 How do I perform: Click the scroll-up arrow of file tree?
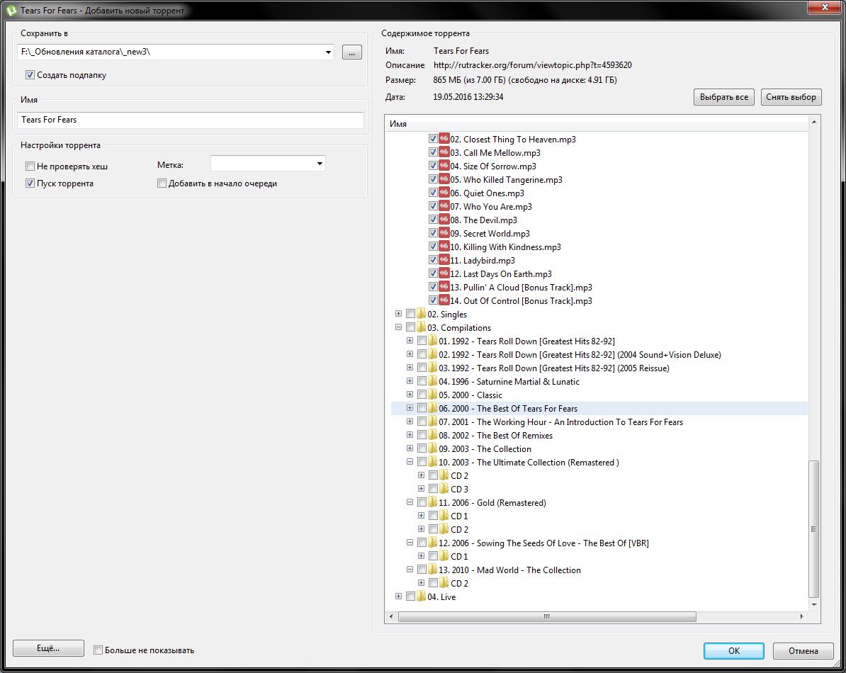click(813, 122)
